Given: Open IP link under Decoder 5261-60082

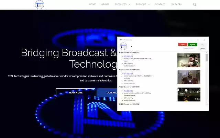Looking at the screenshot, I should (128, 56).
